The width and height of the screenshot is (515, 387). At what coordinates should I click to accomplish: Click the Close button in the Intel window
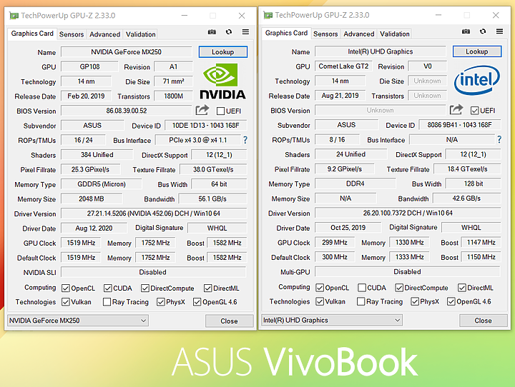483,320
